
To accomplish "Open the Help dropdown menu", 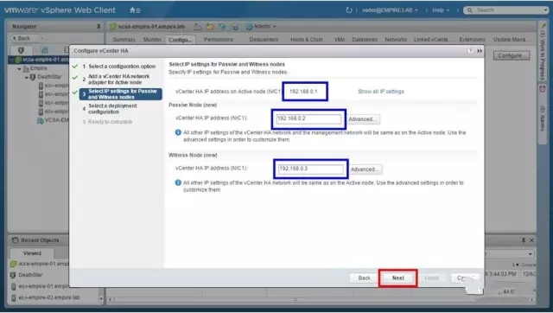I will (x=441, y=10).
